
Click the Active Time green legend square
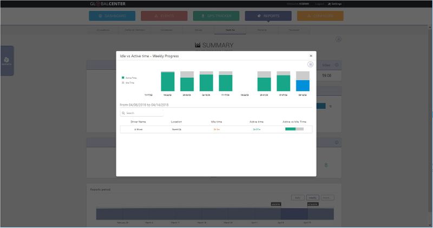(x=123, y=78)
